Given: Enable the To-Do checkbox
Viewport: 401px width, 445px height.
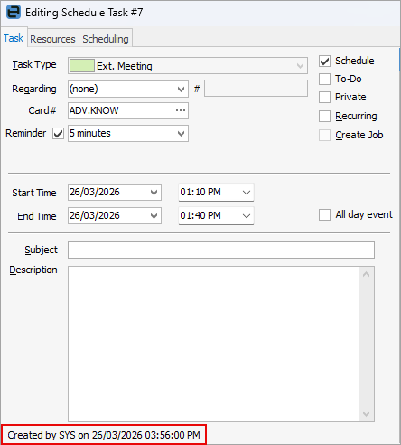Looking at the screenshot, I should pos(324,80).
